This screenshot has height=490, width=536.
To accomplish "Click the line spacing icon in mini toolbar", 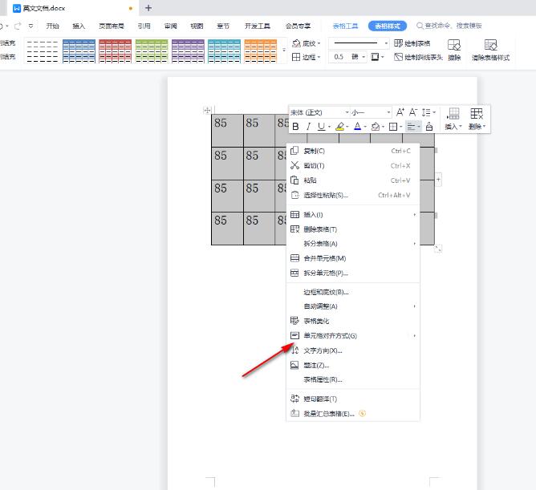I will (x=426, y=112).
